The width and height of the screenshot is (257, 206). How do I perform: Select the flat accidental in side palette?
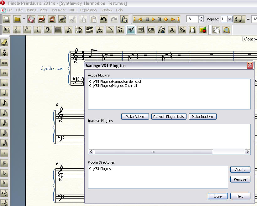(4, 173)
